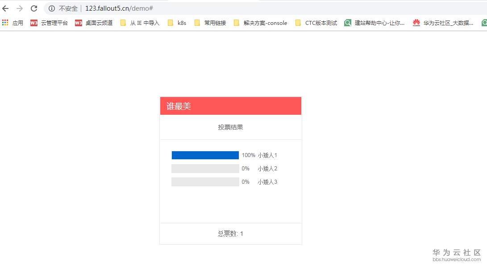The width and height of the screenshot is (487, 266).
Task: Expand the 从 IE 中导入 bookmark folder
Action: [x=140, y=23]
